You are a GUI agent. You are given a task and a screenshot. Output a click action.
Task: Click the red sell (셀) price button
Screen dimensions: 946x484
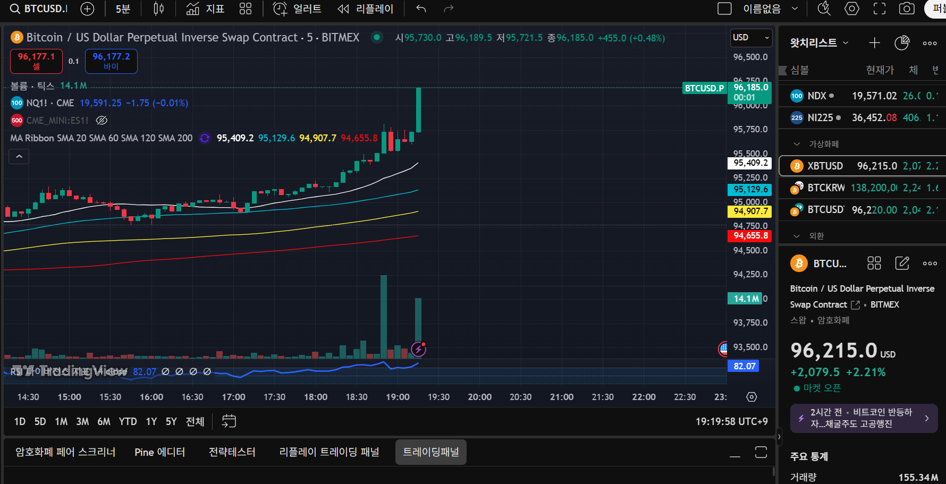tap(36, 61)
